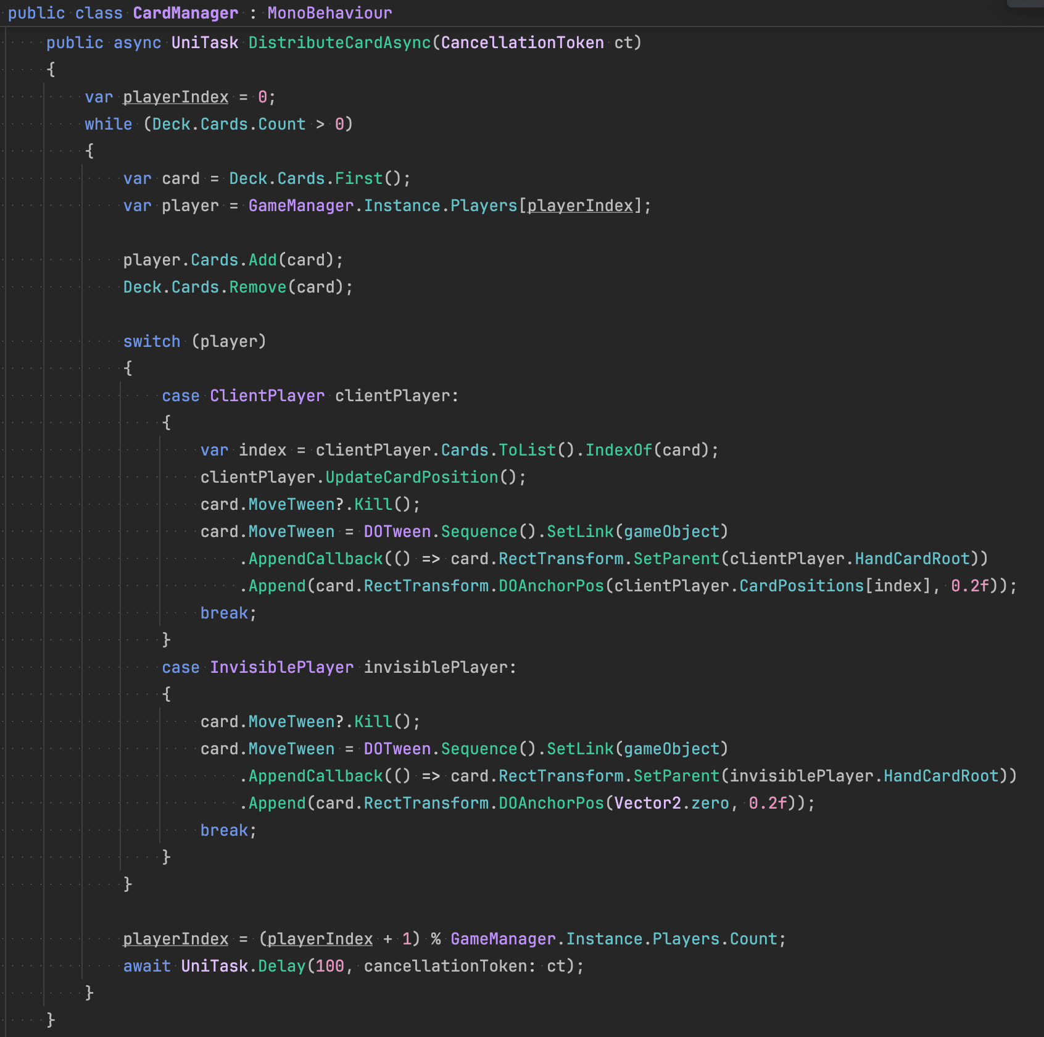
Task: Click the DistributeCardAsync method name
Action: pos(339,43)
